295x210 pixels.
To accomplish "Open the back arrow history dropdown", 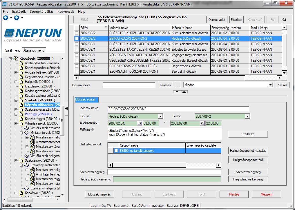I will point(11,18).
